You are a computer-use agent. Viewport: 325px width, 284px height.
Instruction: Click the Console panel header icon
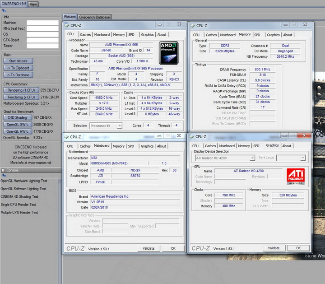point(3,170)
